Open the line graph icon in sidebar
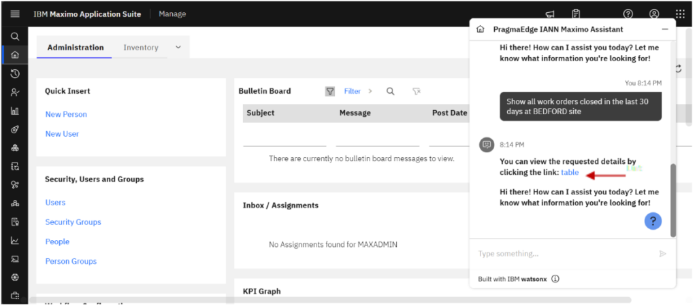Image resolution: width=697 pixels, height=306 pixels. coord(15,241)
